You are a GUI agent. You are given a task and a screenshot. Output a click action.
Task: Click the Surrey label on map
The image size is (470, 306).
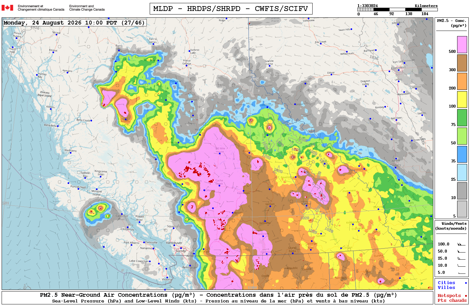coord(181,251)
